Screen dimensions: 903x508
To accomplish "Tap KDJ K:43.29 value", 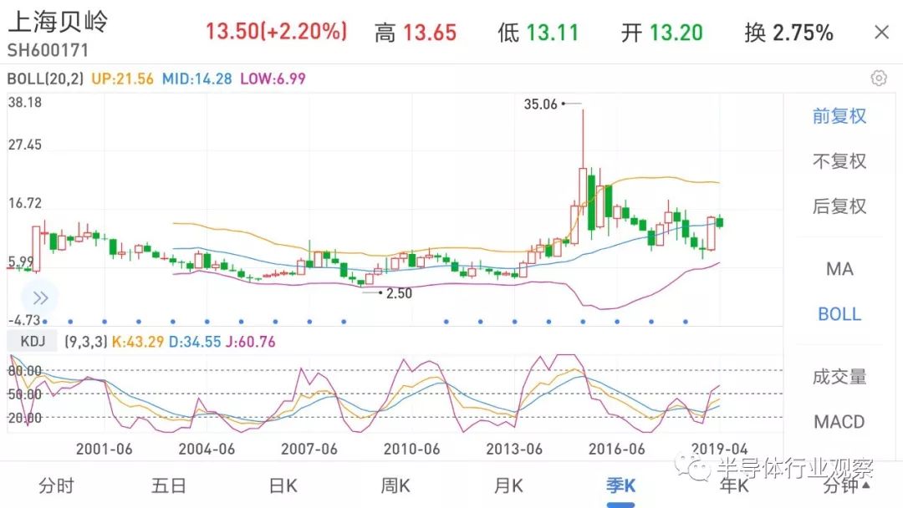I will 138,342.
